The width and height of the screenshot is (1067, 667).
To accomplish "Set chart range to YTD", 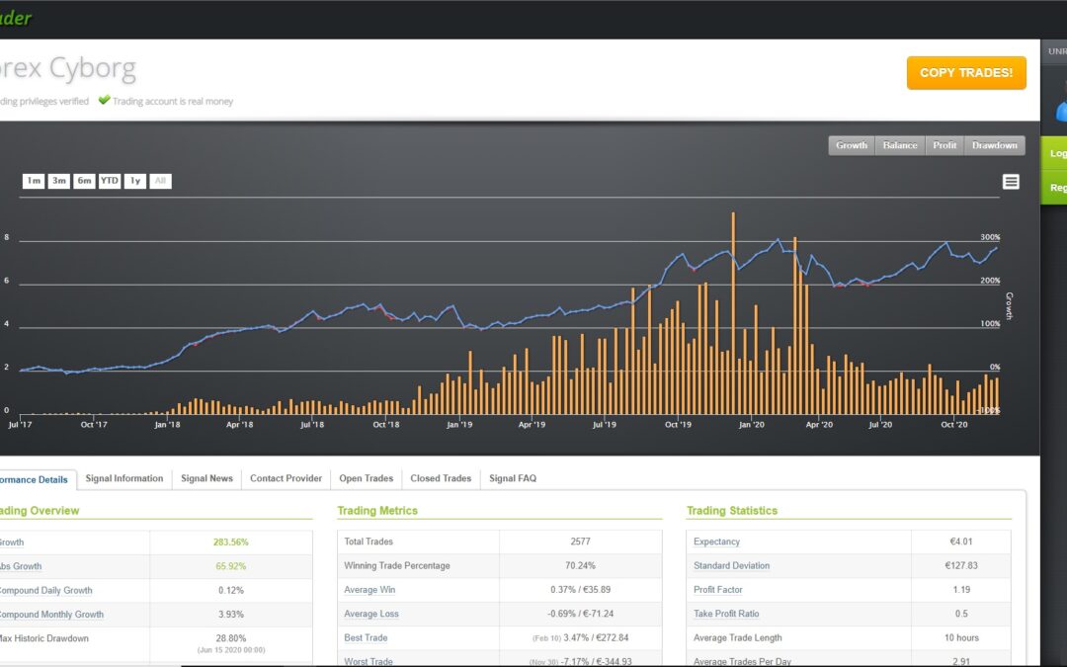I will (x=109, y=181).
